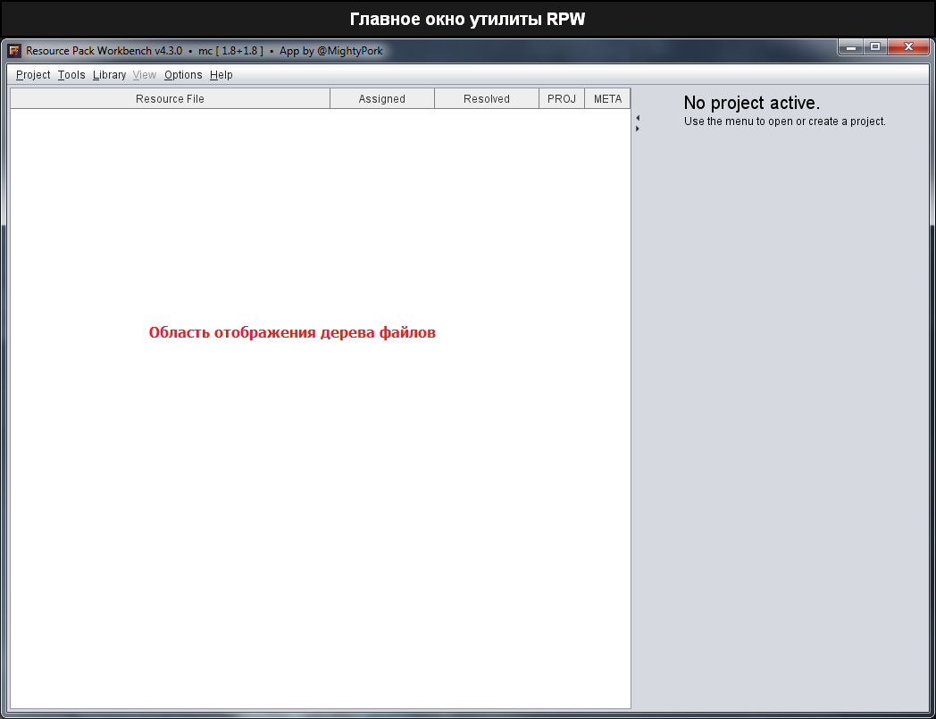The height and width of the screenshot is (719, 936).
Task: Click the grayed-out View menu
Action: 145,75
